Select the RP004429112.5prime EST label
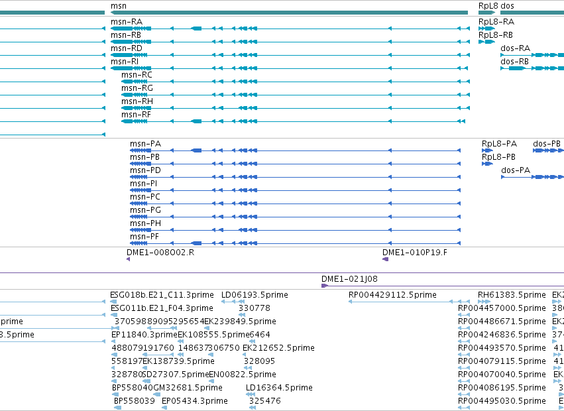The height and width of the screenshot is (411, 564). [x=392, y=295]
